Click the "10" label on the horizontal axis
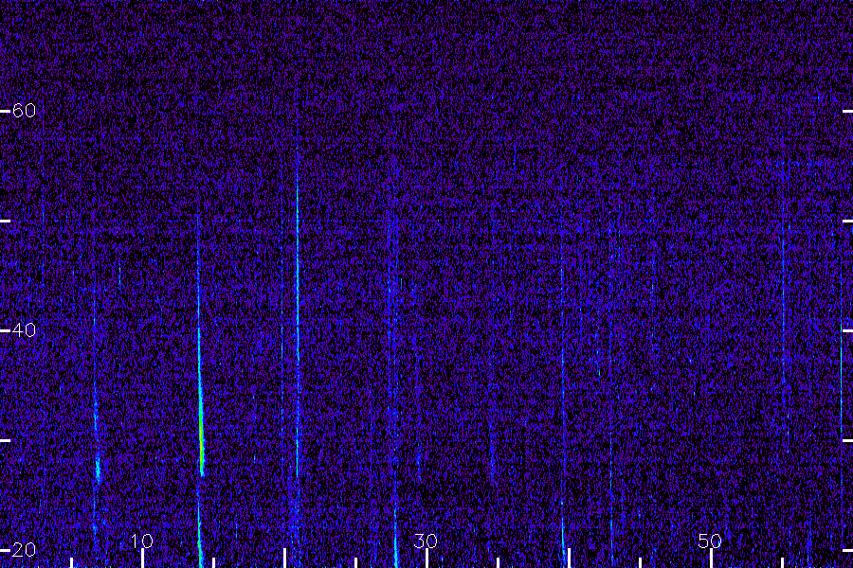853x568 pixels. click(x=142, y=541)
